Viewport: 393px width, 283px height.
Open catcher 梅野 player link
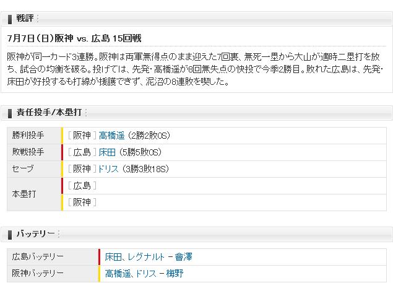tap(175, 274)
